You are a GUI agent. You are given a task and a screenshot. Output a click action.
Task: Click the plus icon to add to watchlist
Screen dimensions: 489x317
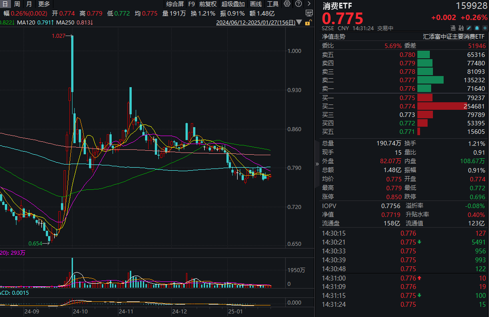(485, 28)
